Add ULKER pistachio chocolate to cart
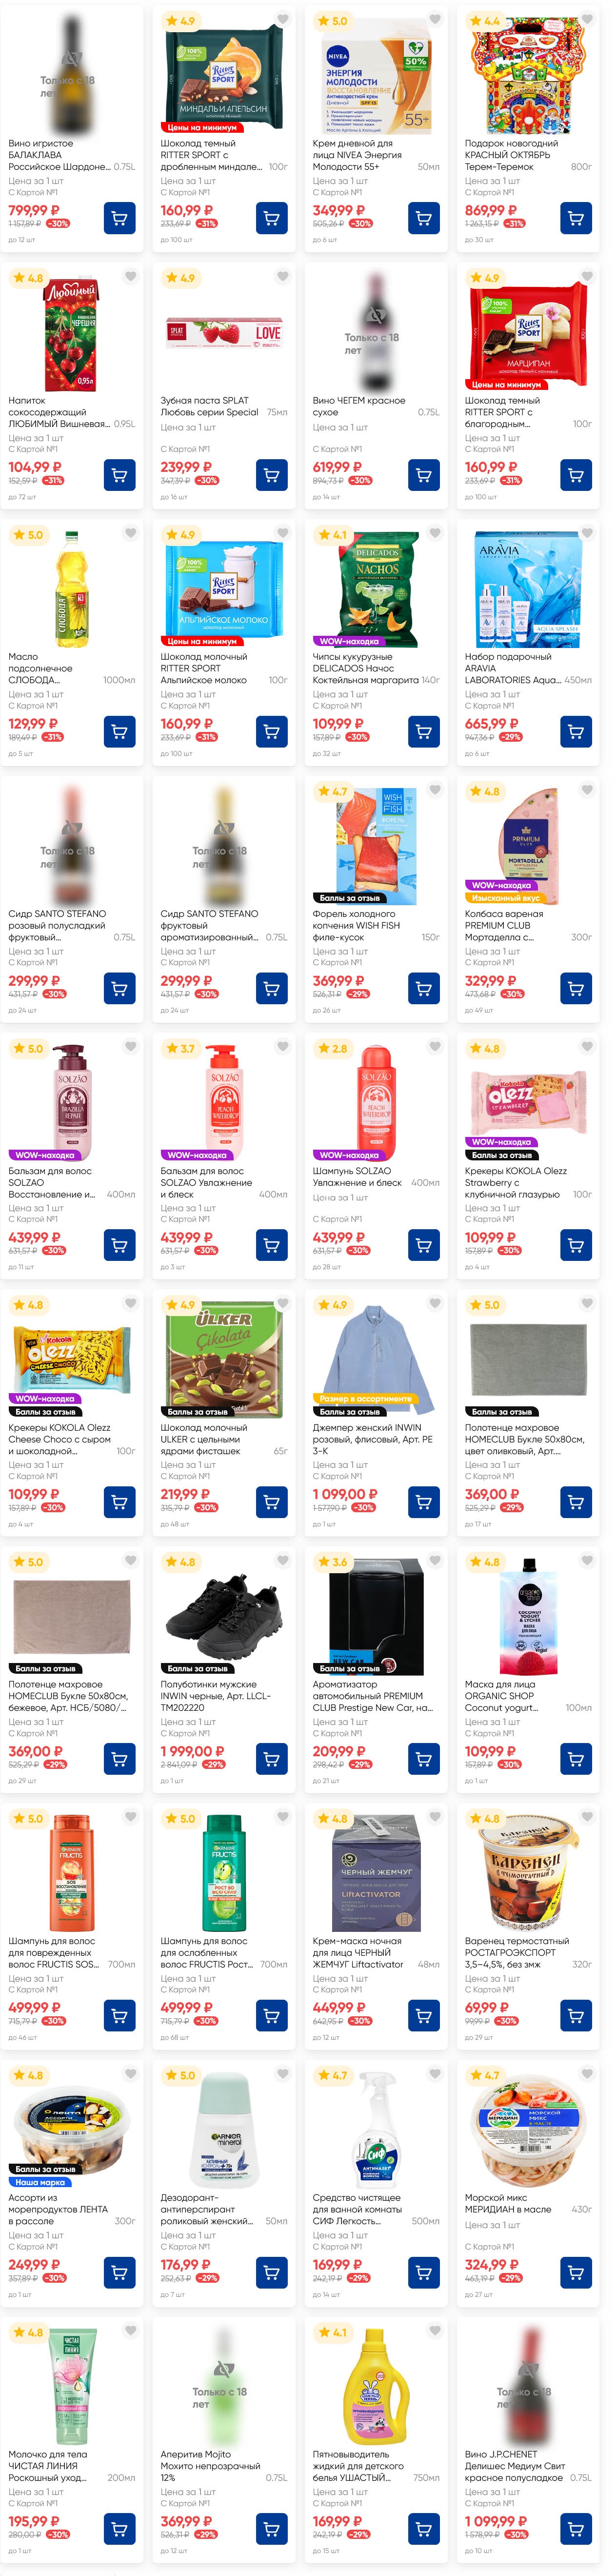The image size is (616, 2576). [x=271, y=1502]
